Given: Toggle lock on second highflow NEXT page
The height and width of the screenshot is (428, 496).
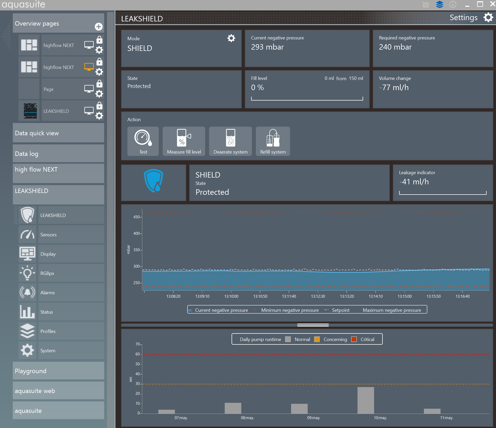Looking at the screenshot, I should 99,62.
